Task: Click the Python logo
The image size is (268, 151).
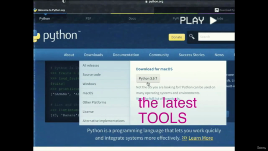Action: pos(57,36)
